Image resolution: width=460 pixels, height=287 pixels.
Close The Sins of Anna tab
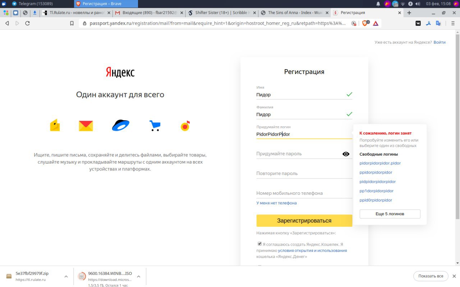tap(326, 13)
